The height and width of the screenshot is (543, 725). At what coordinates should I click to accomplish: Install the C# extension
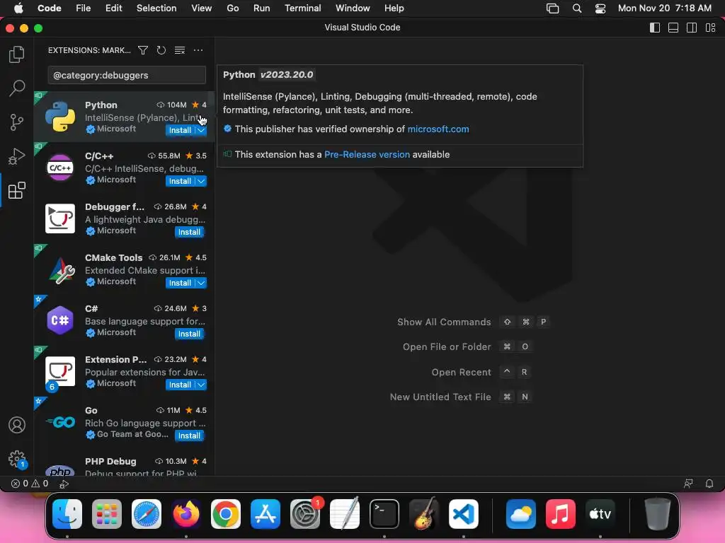[189, 334]
